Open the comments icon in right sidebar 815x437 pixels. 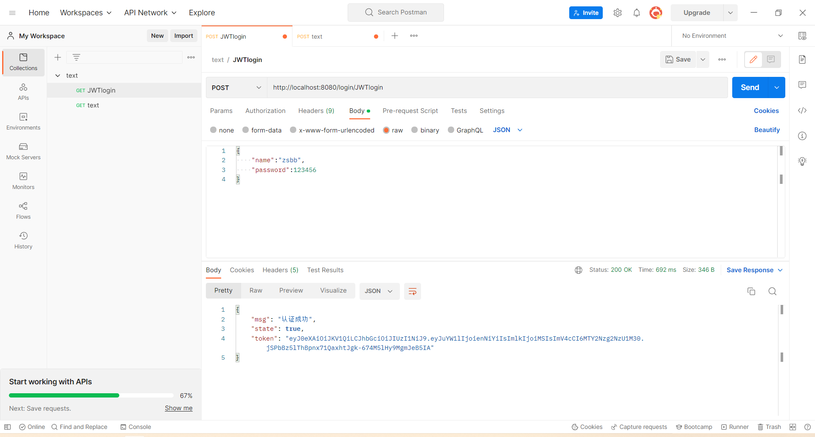tap(802, 85)
